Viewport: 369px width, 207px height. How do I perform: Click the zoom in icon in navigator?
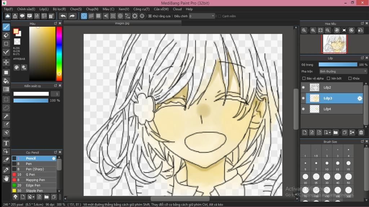pyautogui.click(x=313, y=30)
